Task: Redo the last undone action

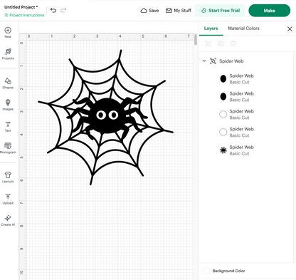Action: coord(63,10)
